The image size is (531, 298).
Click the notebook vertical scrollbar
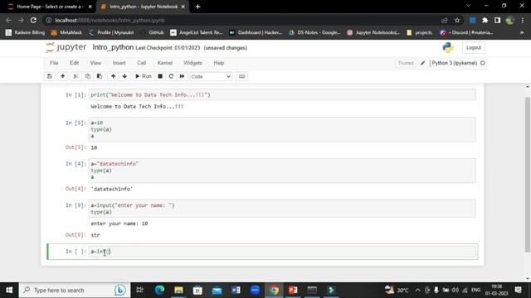[528, 174]
